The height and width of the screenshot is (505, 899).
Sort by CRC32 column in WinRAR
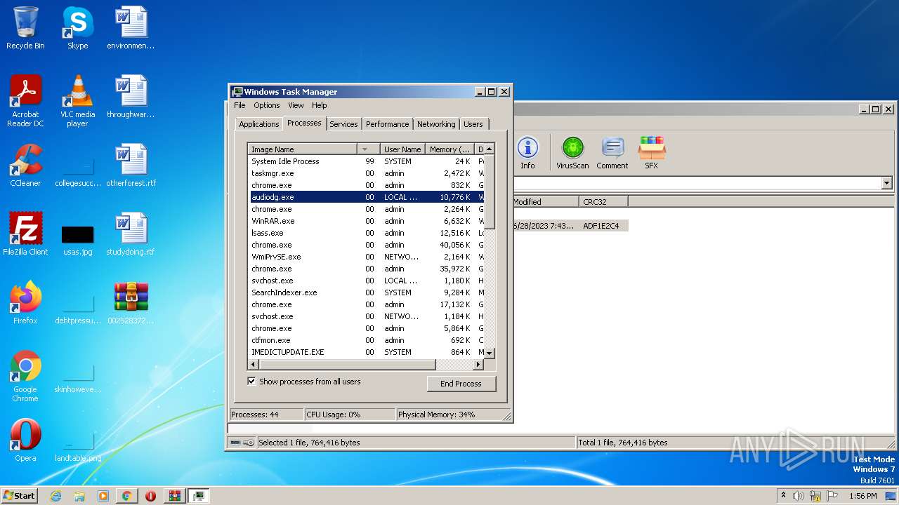[603, 202]
